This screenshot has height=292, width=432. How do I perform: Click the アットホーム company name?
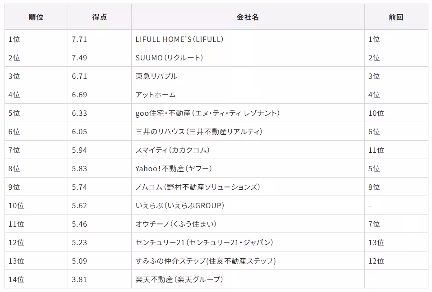point(156,95)
